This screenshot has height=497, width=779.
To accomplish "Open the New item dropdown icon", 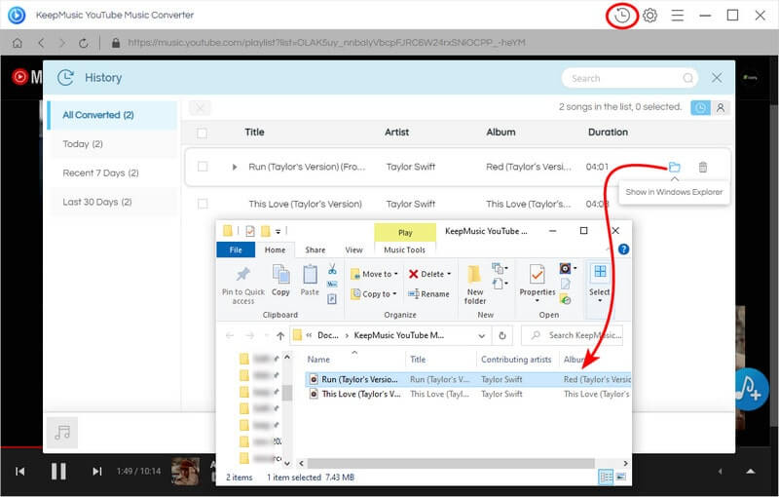I will (500, 269).
